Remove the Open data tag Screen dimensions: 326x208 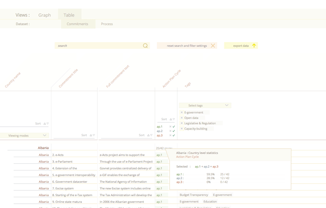[x=182, y=118]
